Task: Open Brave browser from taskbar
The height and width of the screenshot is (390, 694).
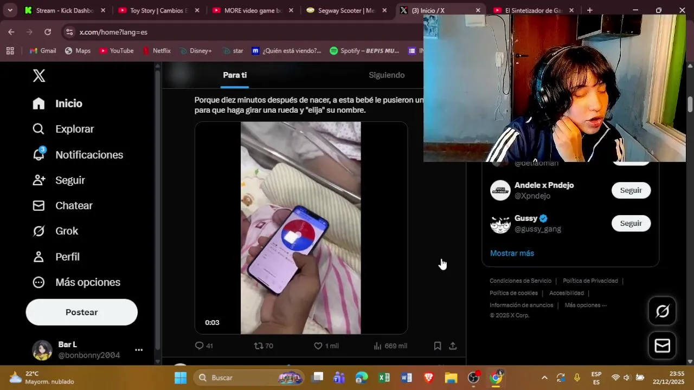Action: pos(428,378)
